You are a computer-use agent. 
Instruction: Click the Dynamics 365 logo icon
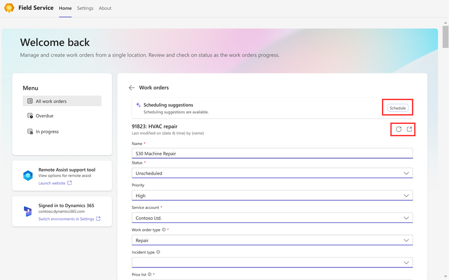(28, 212)
